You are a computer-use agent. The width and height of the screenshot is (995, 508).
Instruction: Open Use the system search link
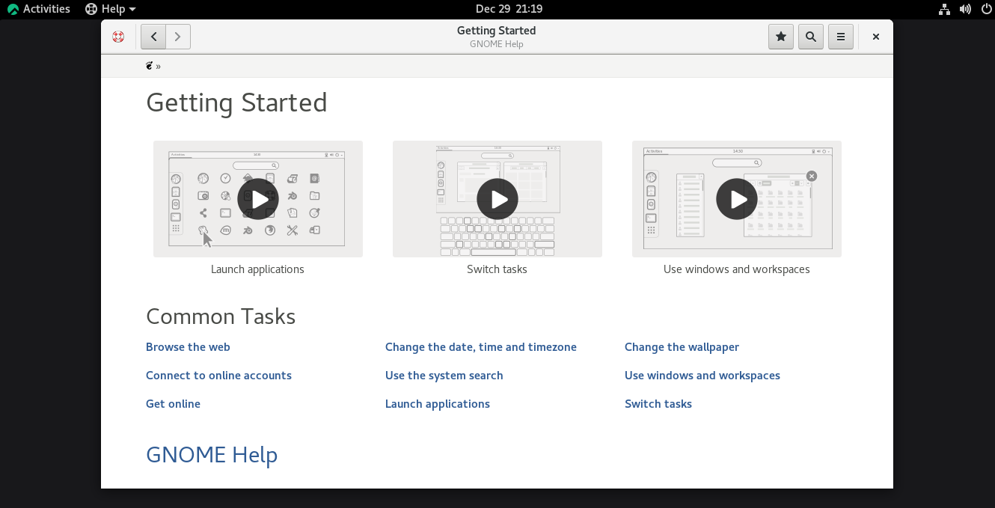coord(444,376)
